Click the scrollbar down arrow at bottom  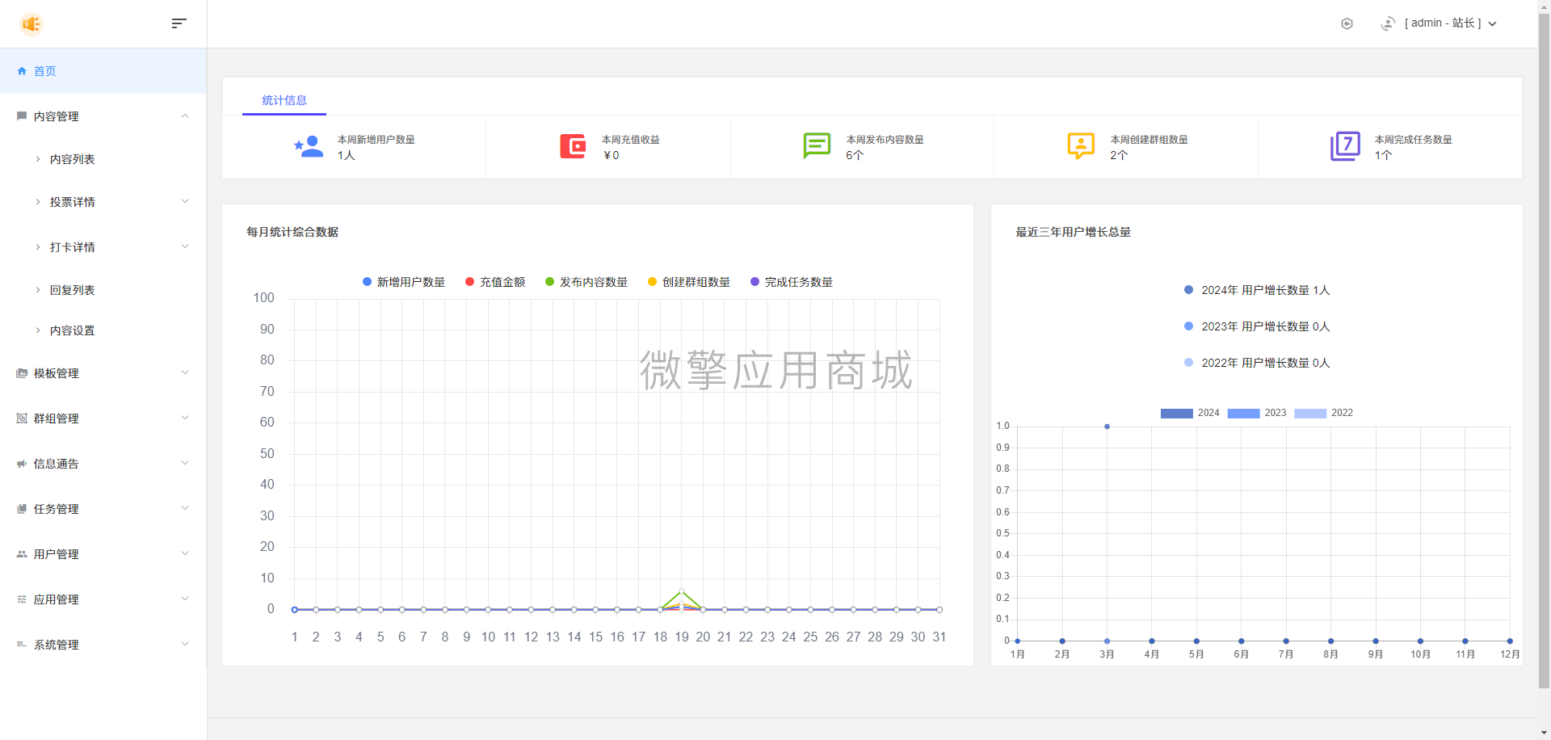point(1544,733)
